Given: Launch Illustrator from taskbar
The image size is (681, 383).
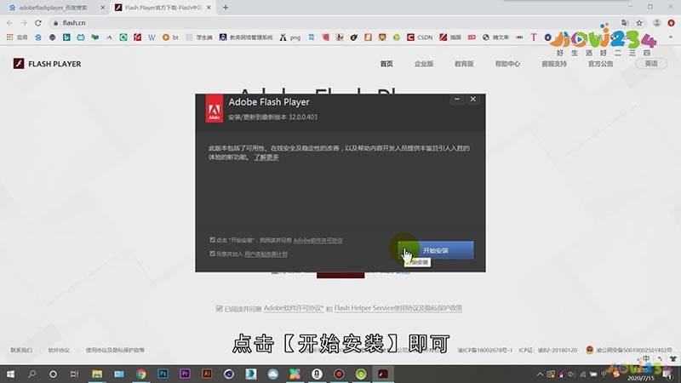Looking at the screenshot, I should click(207, 374).
